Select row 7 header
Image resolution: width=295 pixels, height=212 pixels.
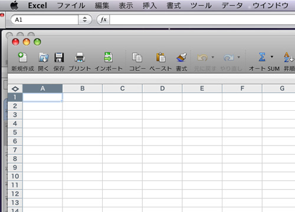click(x=15, y=150)
